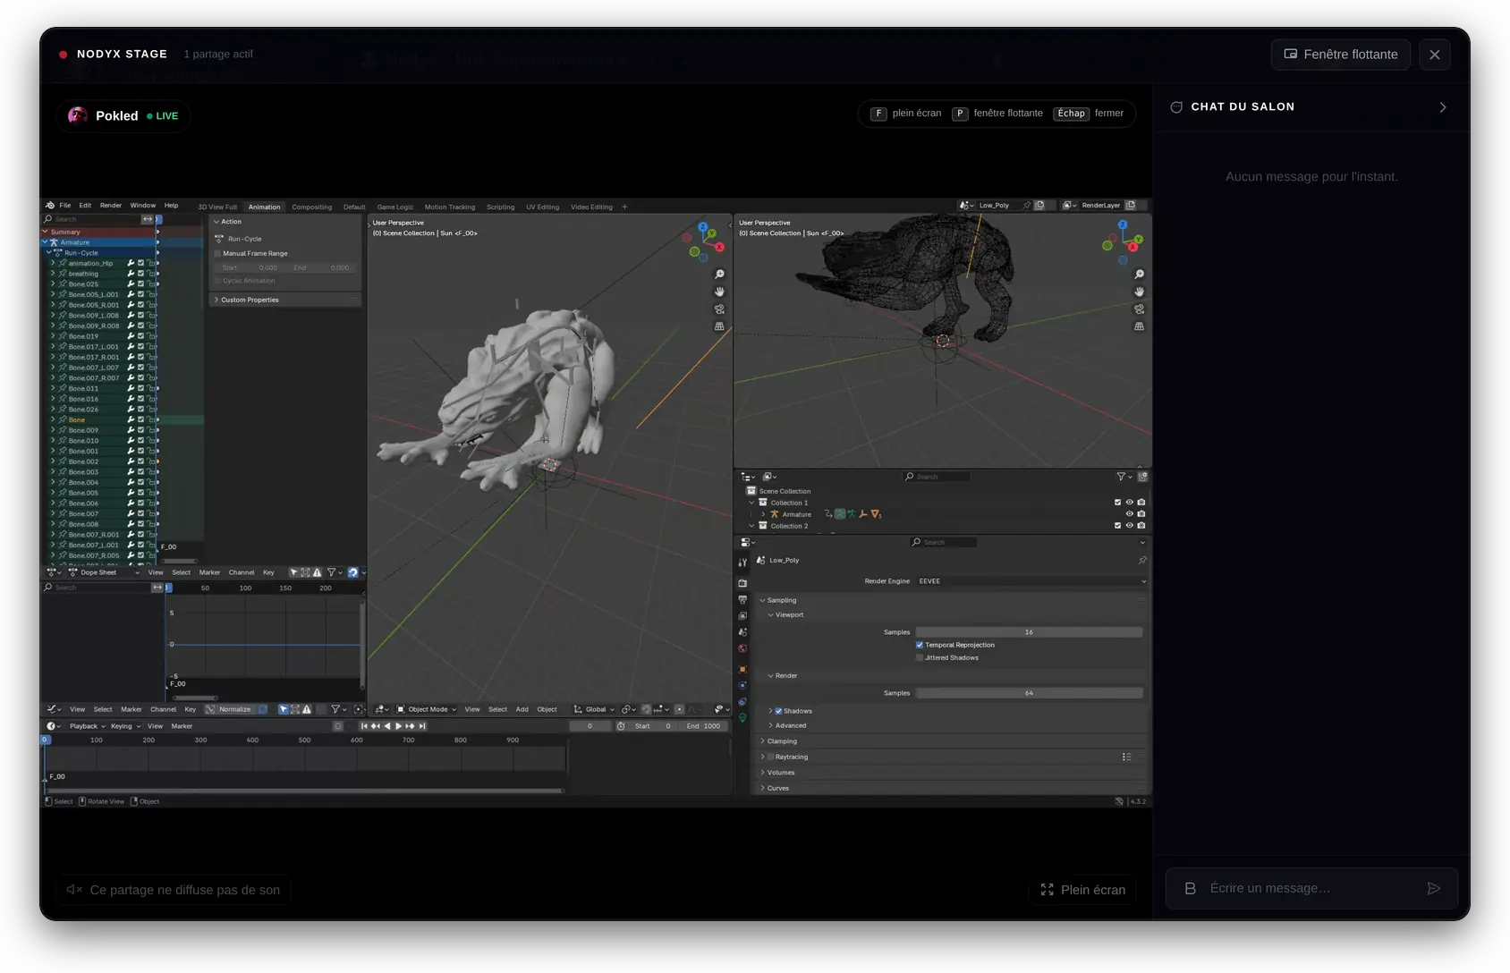Image resolution: width=1510 pixels, height=973 pixels.
Task: Toggle the Temporal Reprojection checkbox
Action: click(x=920, y=645)
